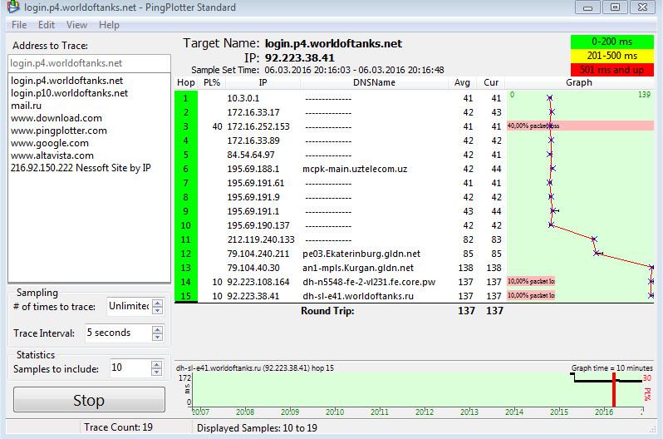The height and width of the screenshot is (439, 663).
Task: Click the Avg column header
Action: (x=462, y=82)
